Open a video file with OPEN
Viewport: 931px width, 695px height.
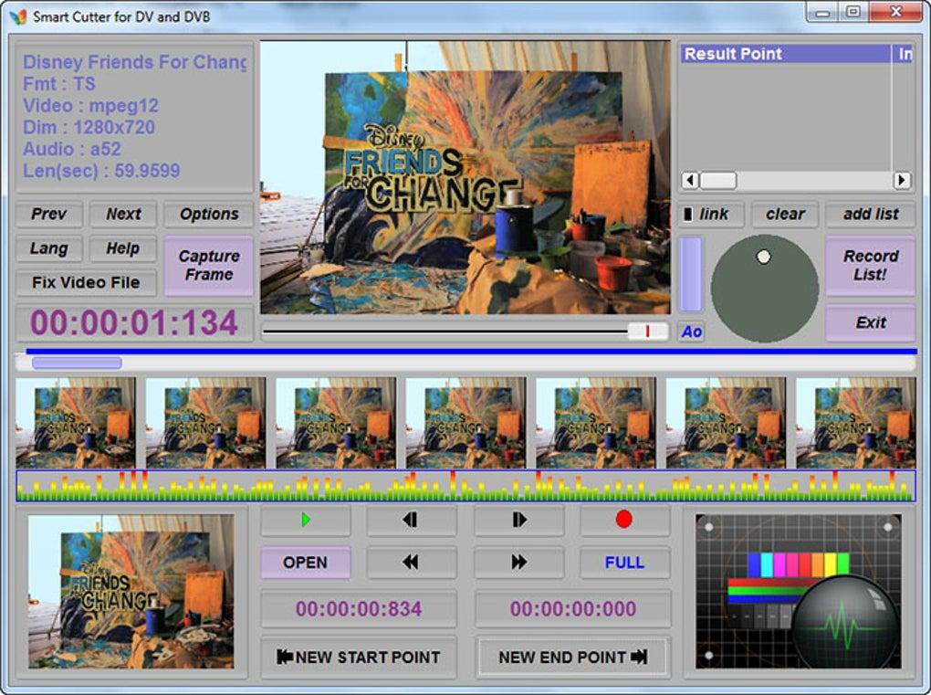coord(305,562)
